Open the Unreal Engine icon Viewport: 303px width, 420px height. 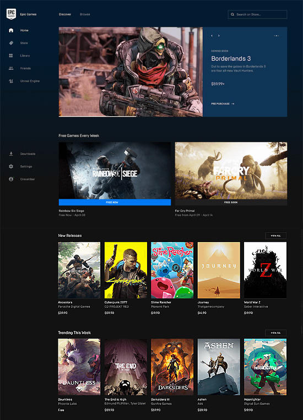point(11,81)
